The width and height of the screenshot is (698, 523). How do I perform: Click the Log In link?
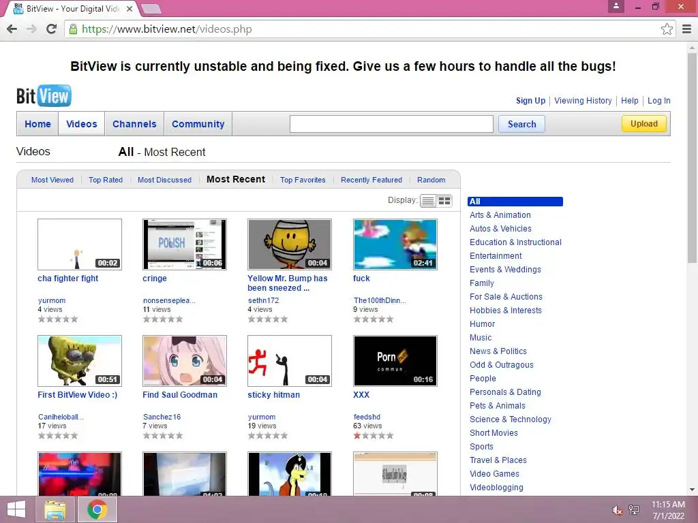pyautogui.click(x=659, y=101)
